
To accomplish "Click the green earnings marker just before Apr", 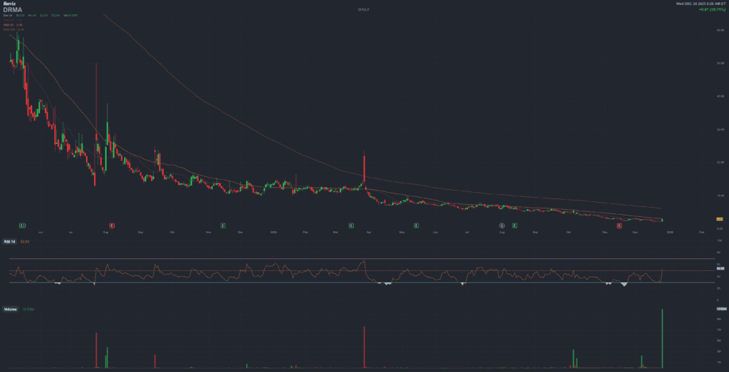I will point(351,225).
